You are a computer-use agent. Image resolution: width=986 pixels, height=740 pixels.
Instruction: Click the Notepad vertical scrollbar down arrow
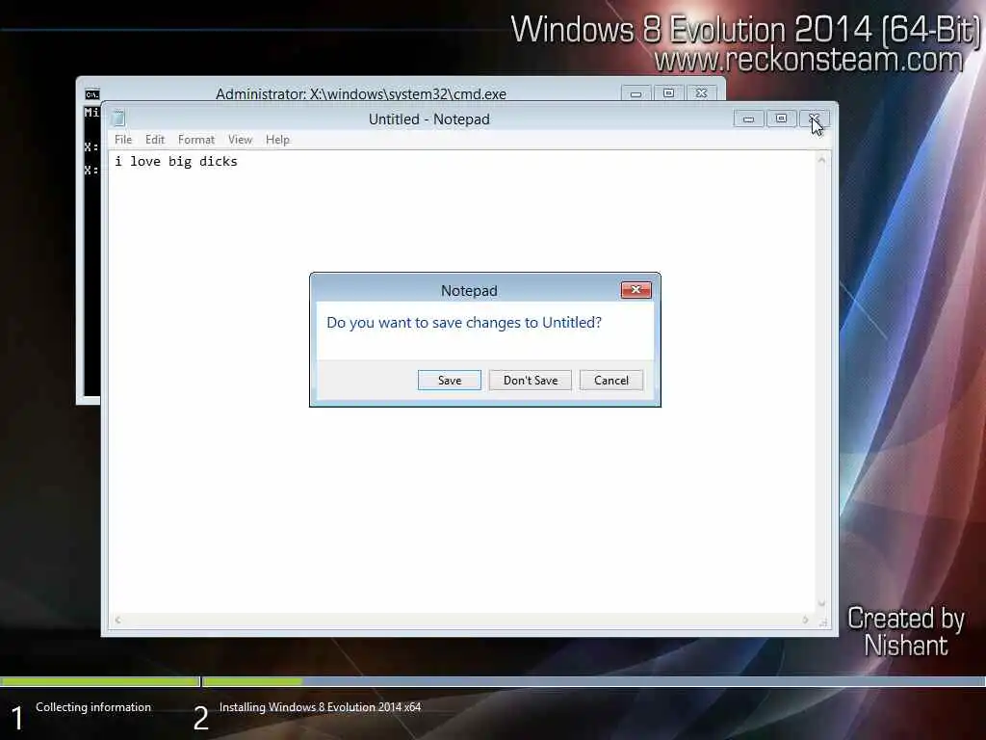[821, 603]
